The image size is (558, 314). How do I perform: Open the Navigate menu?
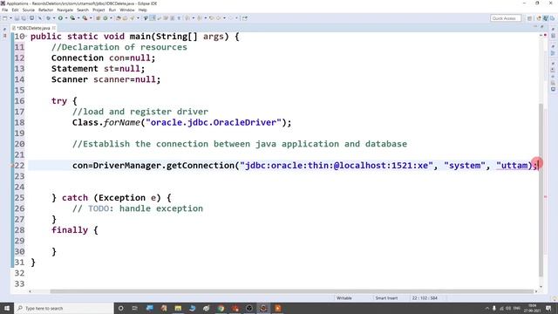click(x=65, y=10)
